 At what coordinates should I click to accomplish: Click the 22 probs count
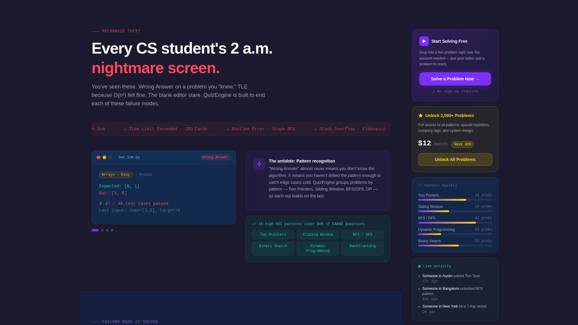pyautogui.click(x=483, y=241)
